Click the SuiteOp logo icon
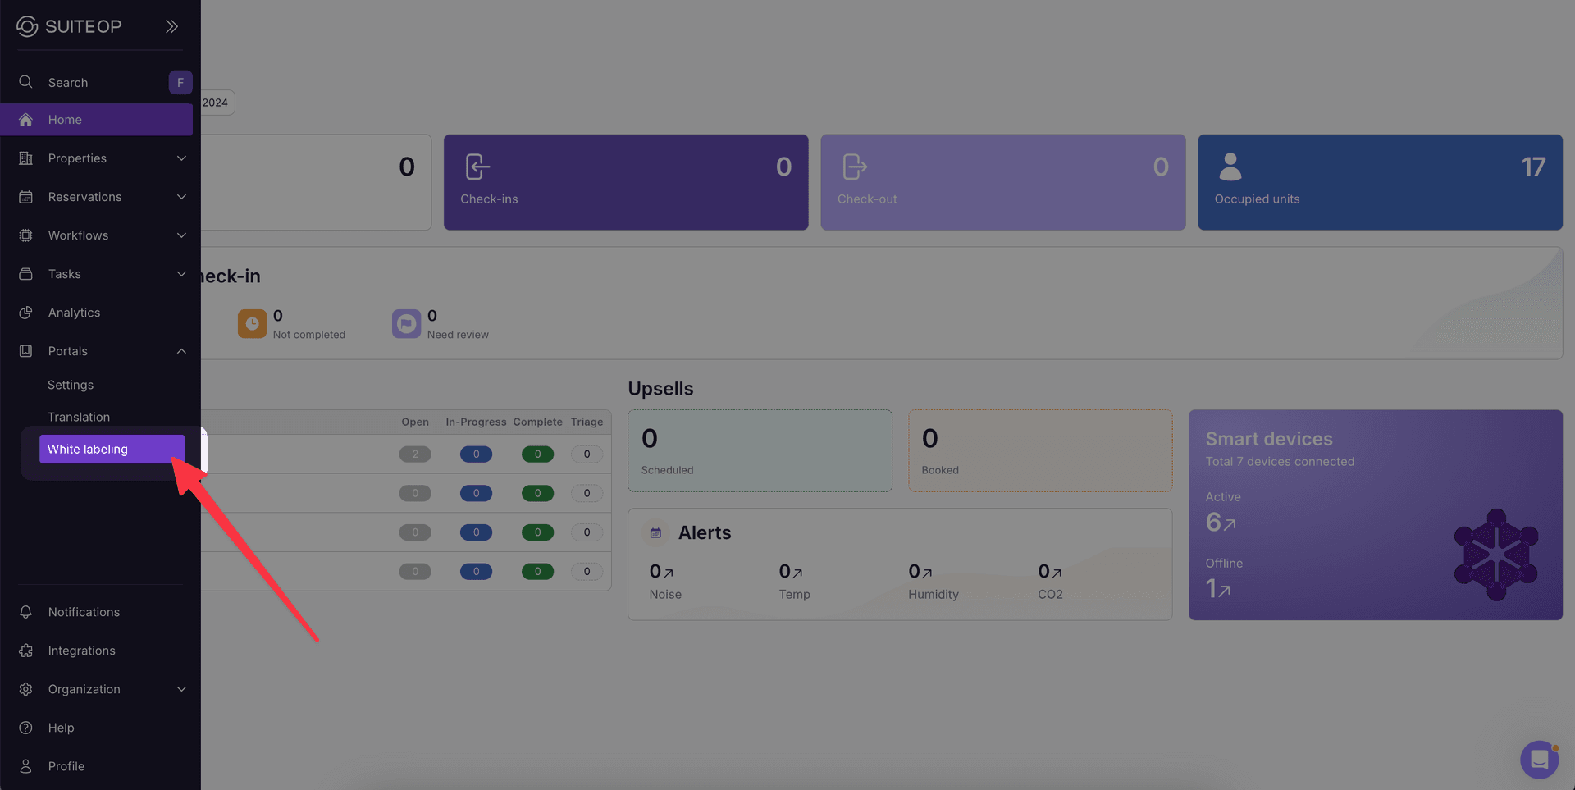1575x790 pixels. pos(25,25)
